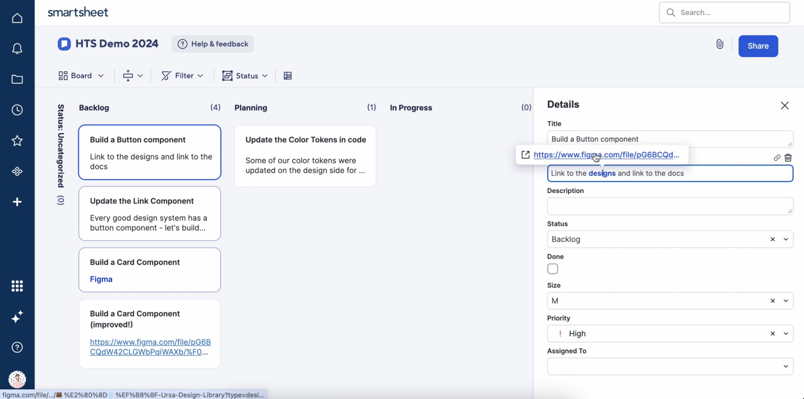804x399 pixels.
Task: Click the 'Link to the designs' text field
Action: tap(670, 173)
